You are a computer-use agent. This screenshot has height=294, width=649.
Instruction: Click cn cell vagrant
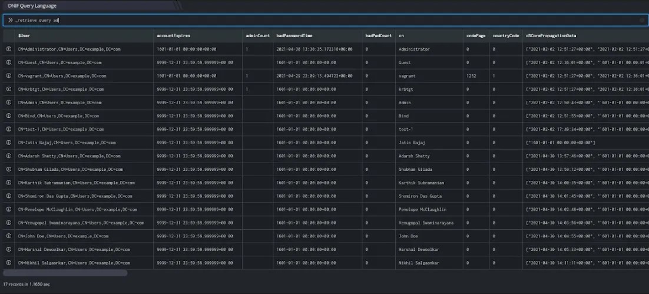pos(429,76)
